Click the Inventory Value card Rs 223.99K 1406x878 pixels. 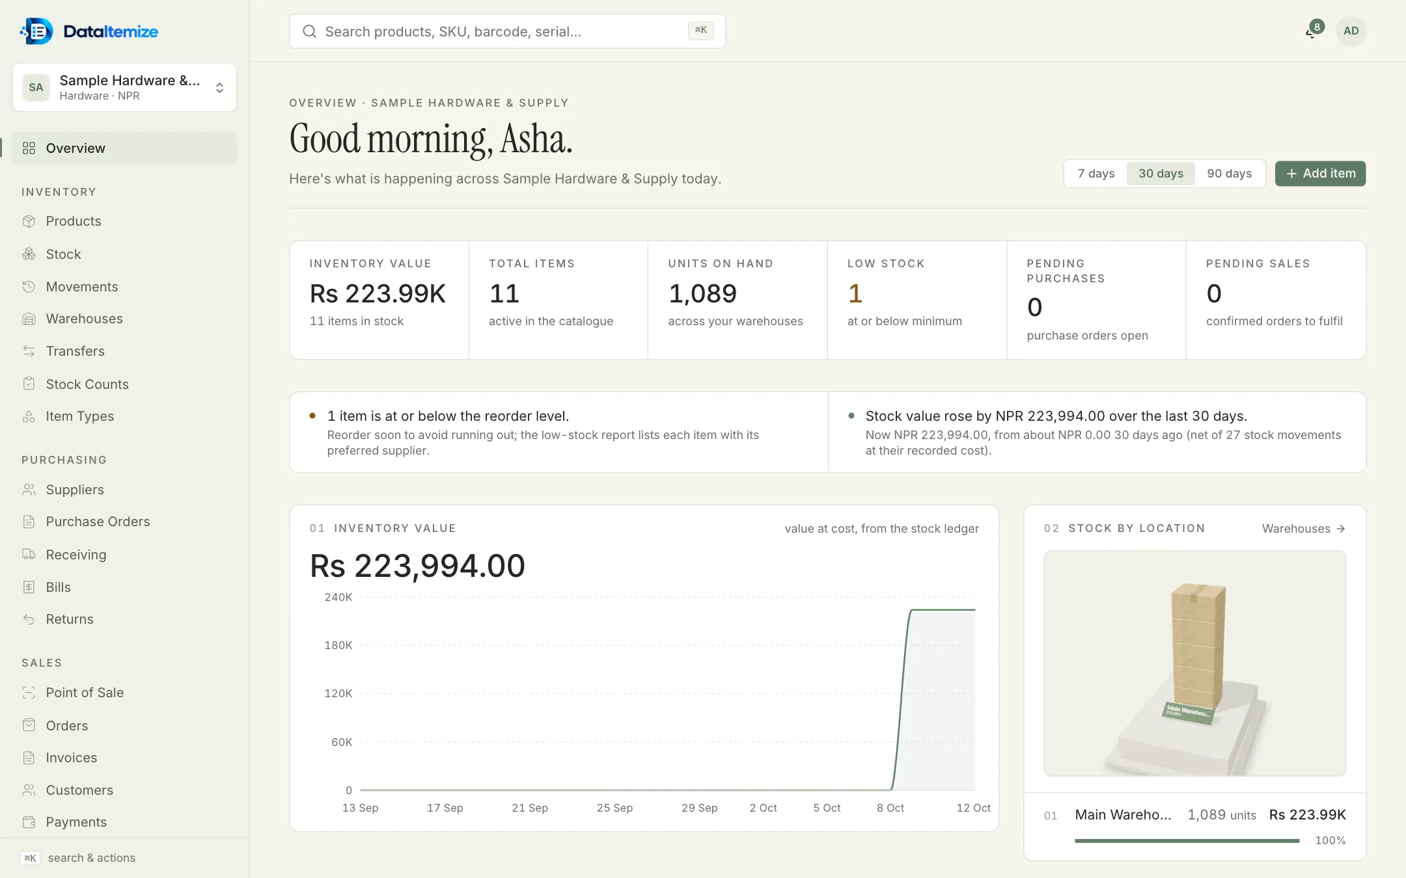pyautogui.click(x=379, y=300)
